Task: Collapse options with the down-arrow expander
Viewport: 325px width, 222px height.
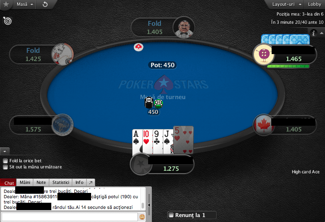Action: click(x=5, y=152)
